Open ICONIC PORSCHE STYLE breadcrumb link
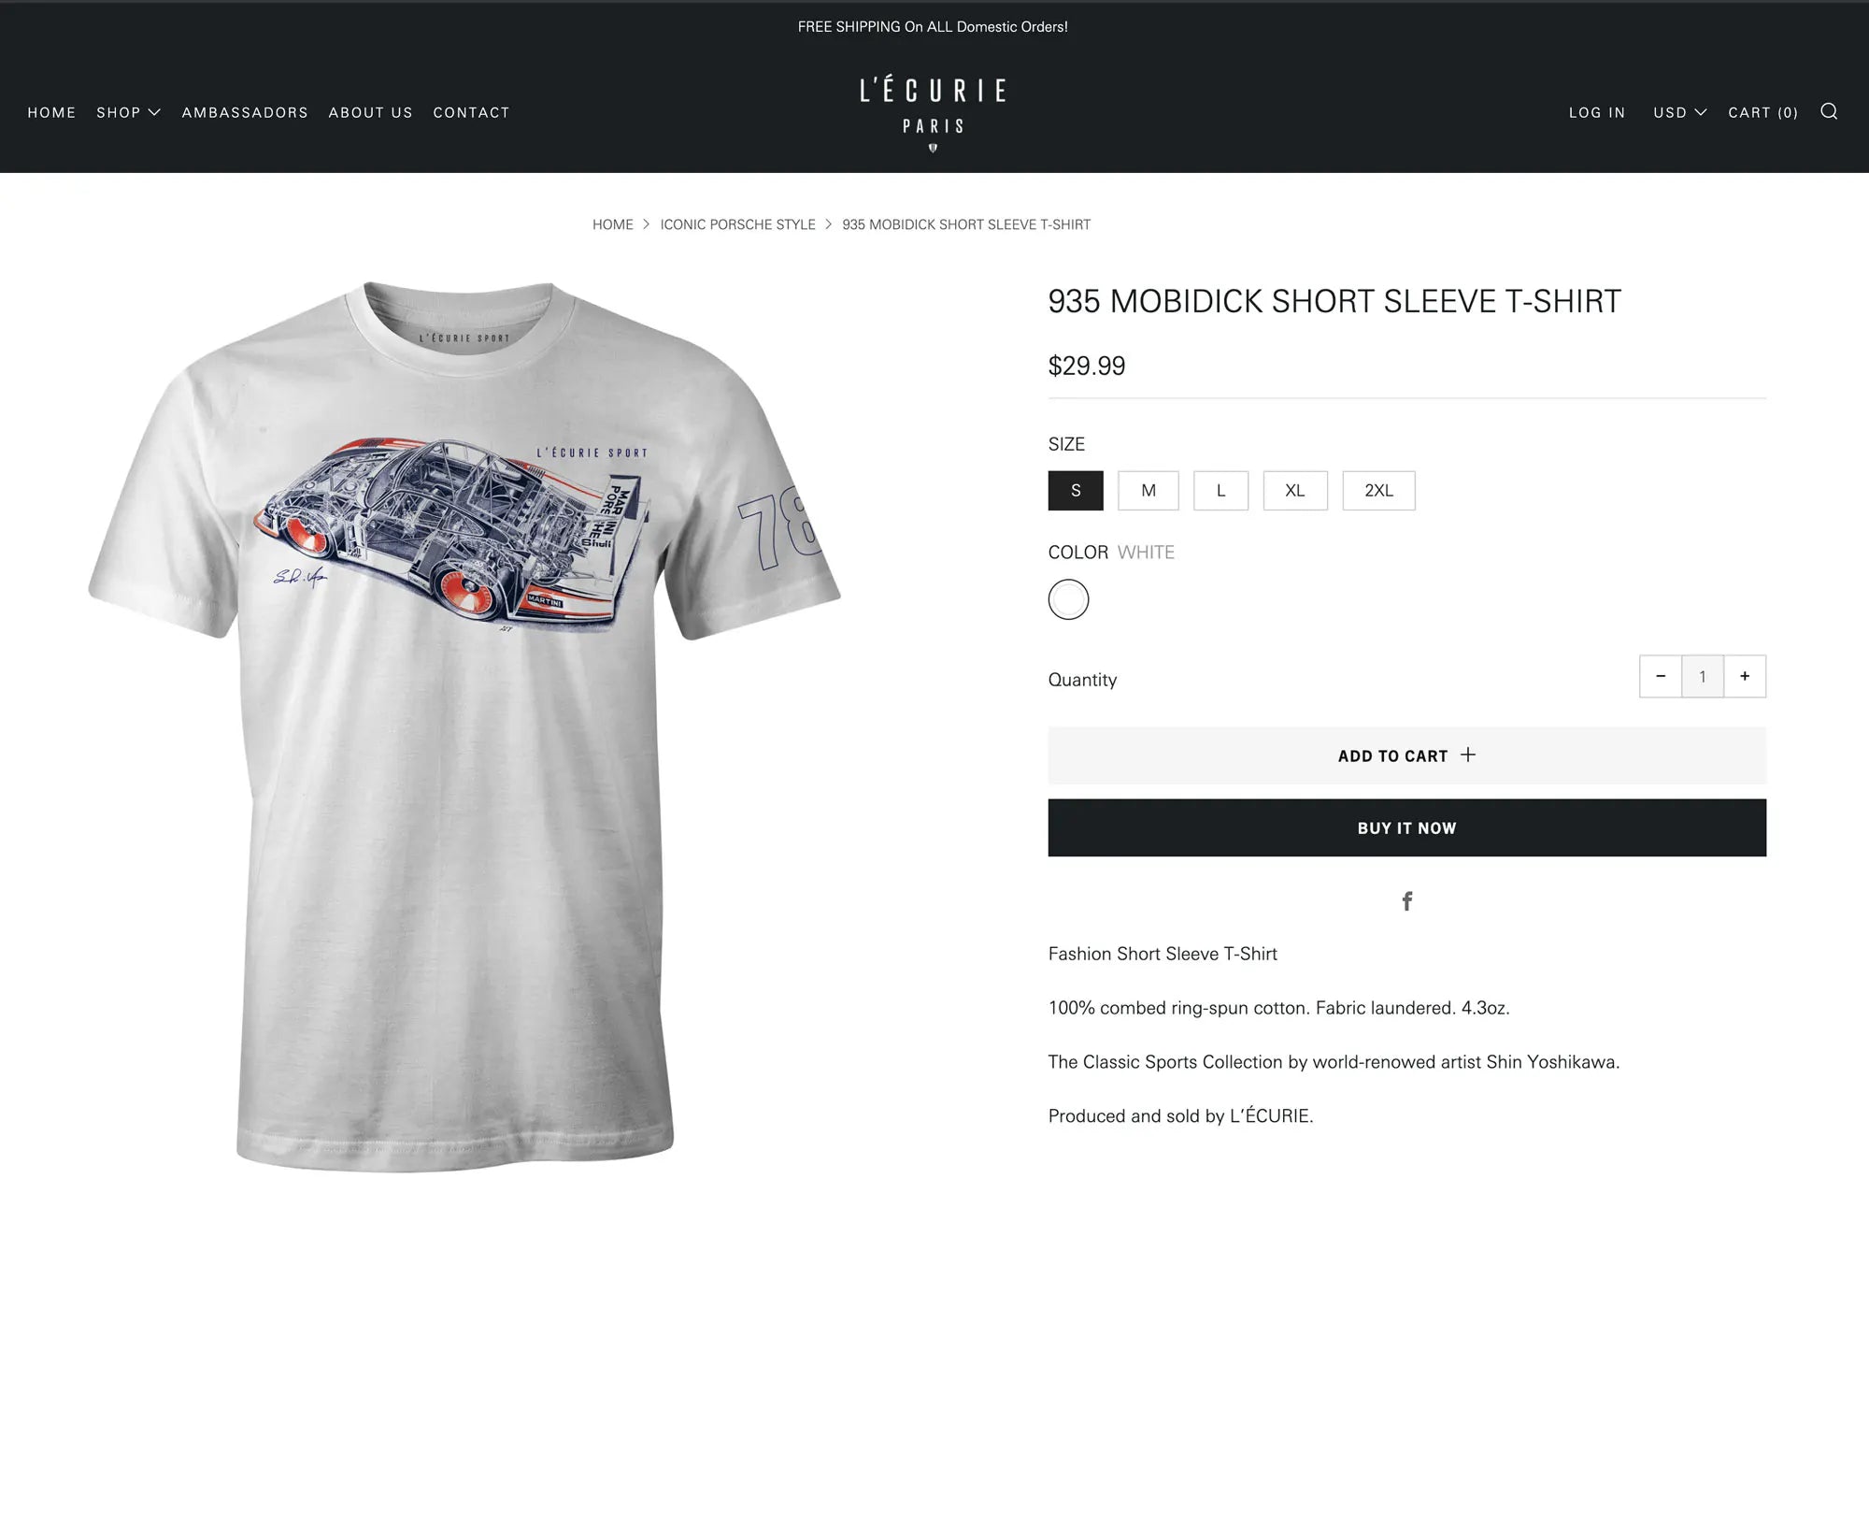The height and width of the screenshot is (1524, 1869). coord(737,224)
